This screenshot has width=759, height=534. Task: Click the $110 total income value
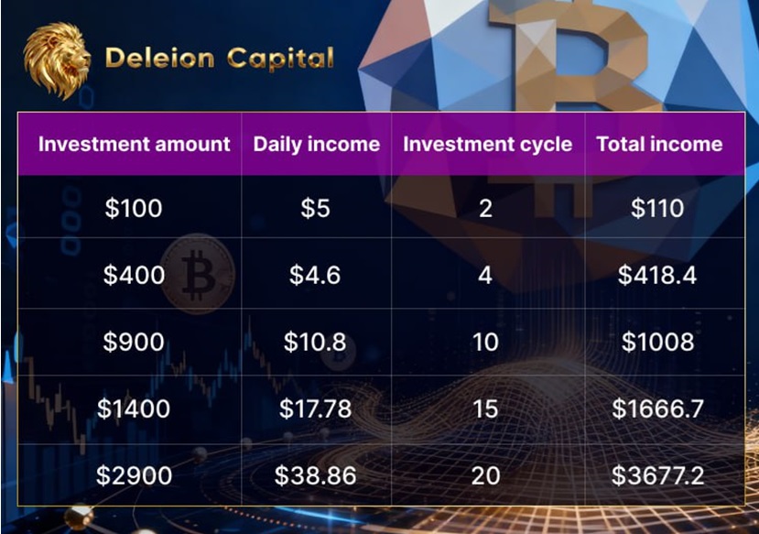coord(657,208)
